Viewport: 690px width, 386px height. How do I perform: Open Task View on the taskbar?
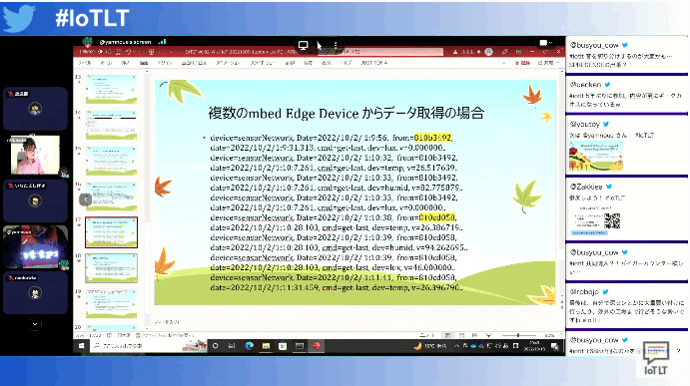click(x=232, y=346)
